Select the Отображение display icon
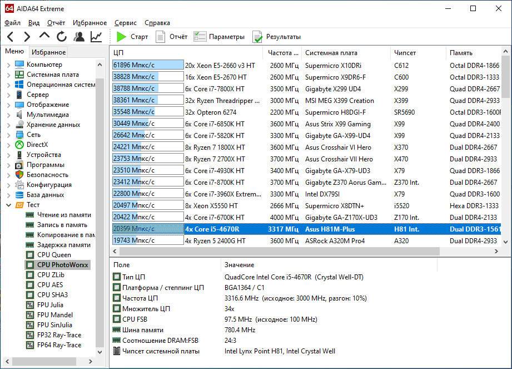Image resolution: width=512 pixels, height=369 pixels. [19, 105]
